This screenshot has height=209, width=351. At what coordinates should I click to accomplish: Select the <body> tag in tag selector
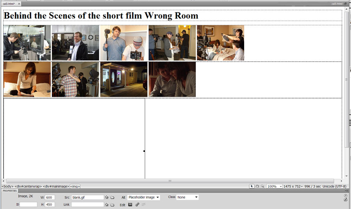[x=7, y=186]
